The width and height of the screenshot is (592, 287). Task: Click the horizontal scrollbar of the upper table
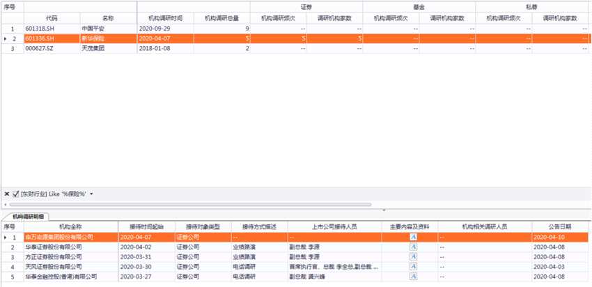pos(190,204)
